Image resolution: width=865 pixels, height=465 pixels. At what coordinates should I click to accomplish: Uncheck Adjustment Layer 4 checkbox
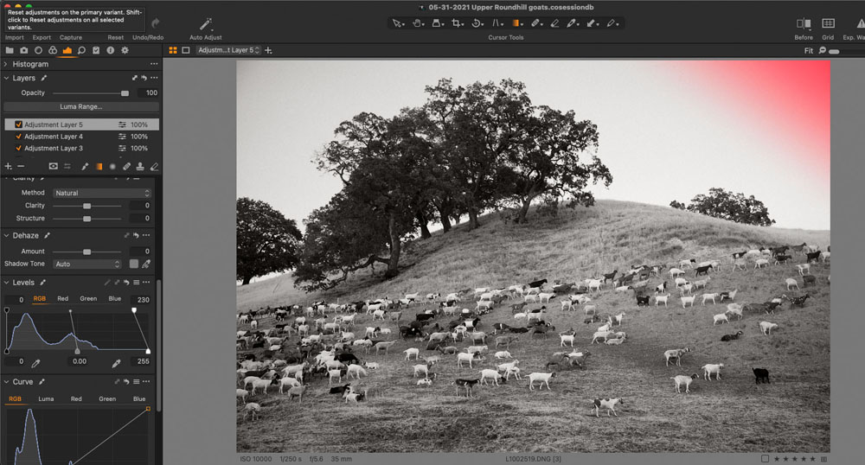coord(18,136)
